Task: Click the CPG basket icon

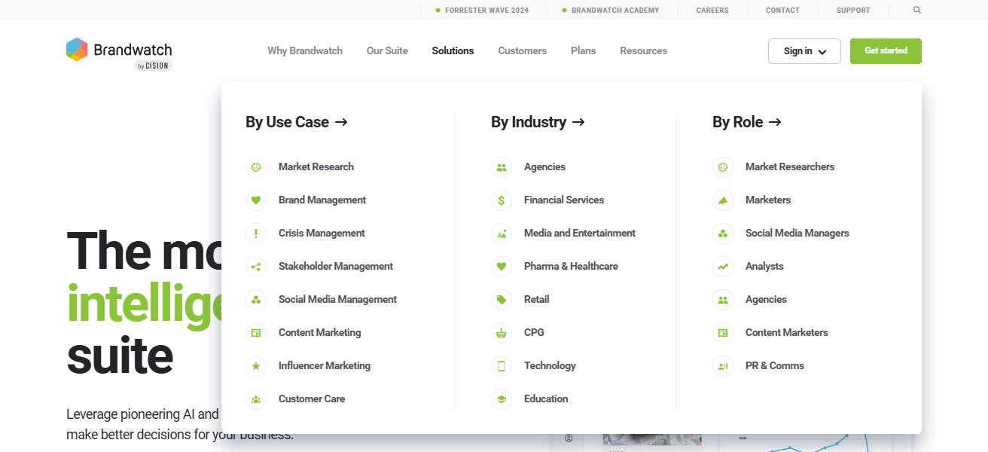Action: pos(502,333)
